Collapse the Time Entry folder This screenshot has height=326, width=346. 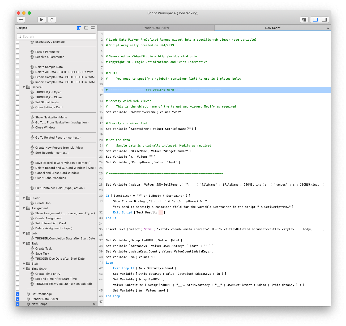point(24,269)
